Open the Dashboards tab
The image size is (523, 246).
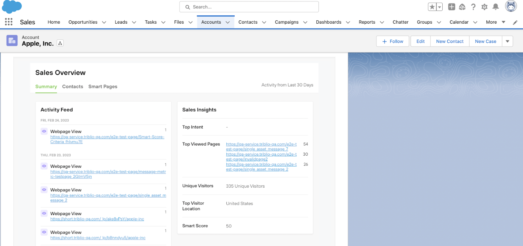point(329,22)
